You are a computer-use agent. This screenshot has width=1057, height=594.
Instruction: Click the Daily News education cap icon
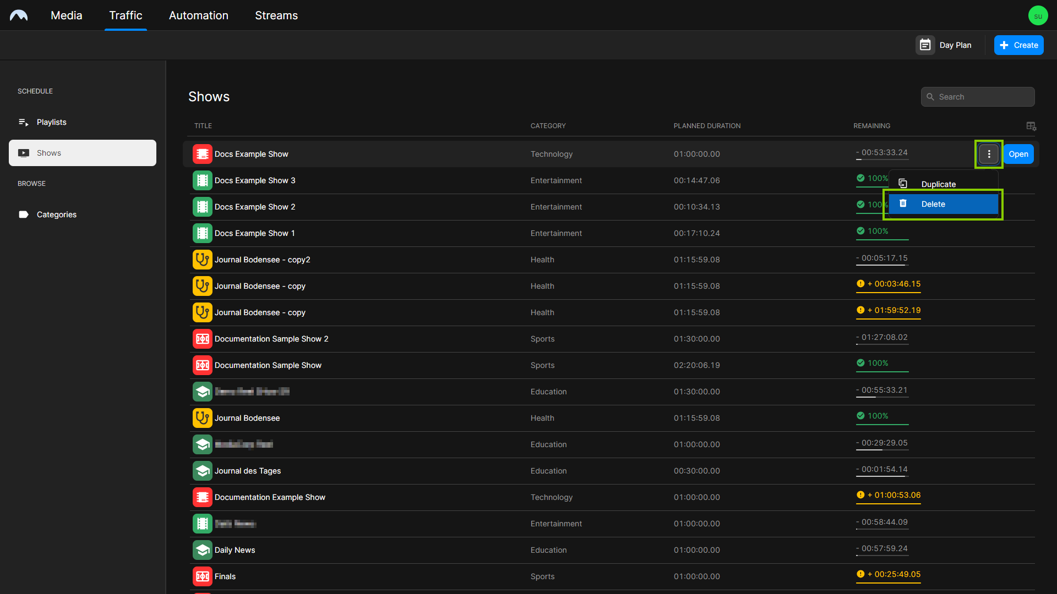pyautogui.click(x=202, y=550)
